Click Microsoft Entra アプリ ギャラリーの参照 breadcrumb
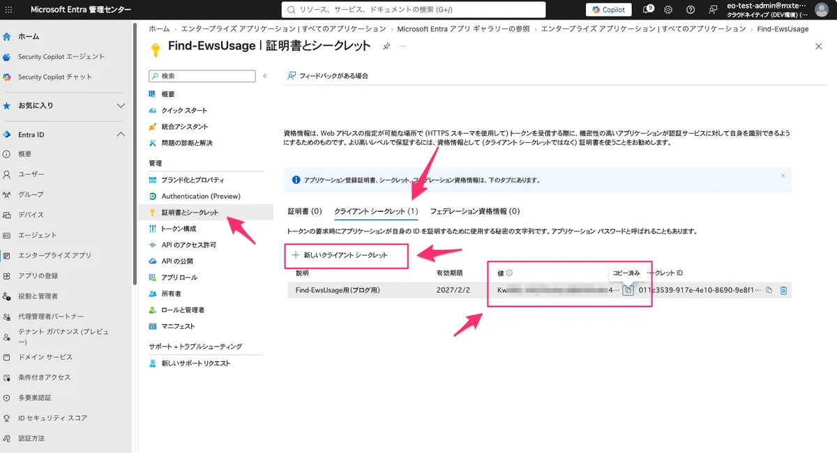Image resolution: width=837 pixels, height=453 pixels. (x=463, y=29)
